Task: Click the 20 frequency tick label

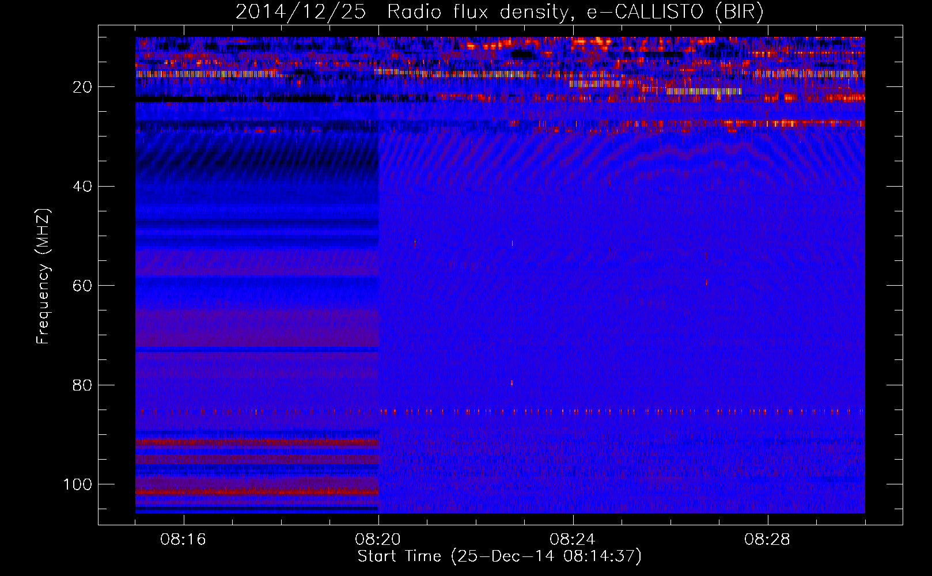Action: tap(82, 87)
